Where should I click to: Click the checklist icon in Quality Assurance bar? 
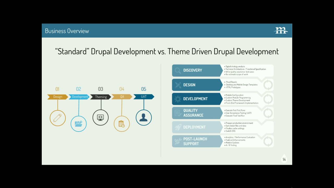[178, 113]
